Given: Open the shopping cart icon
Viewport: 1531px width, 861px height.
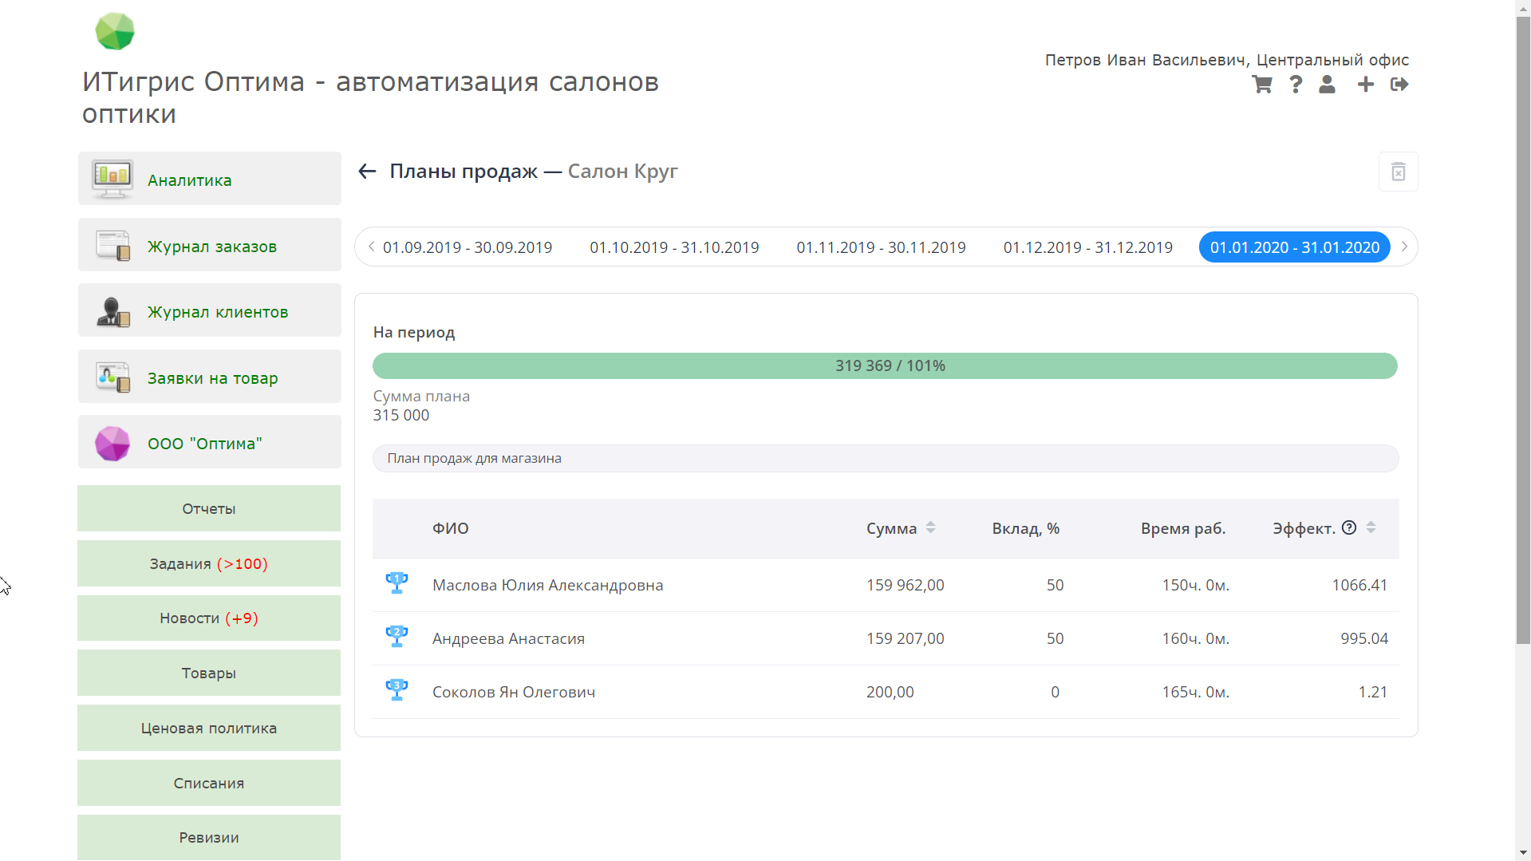Looking at the screenshot, I should click(1261, 85).
